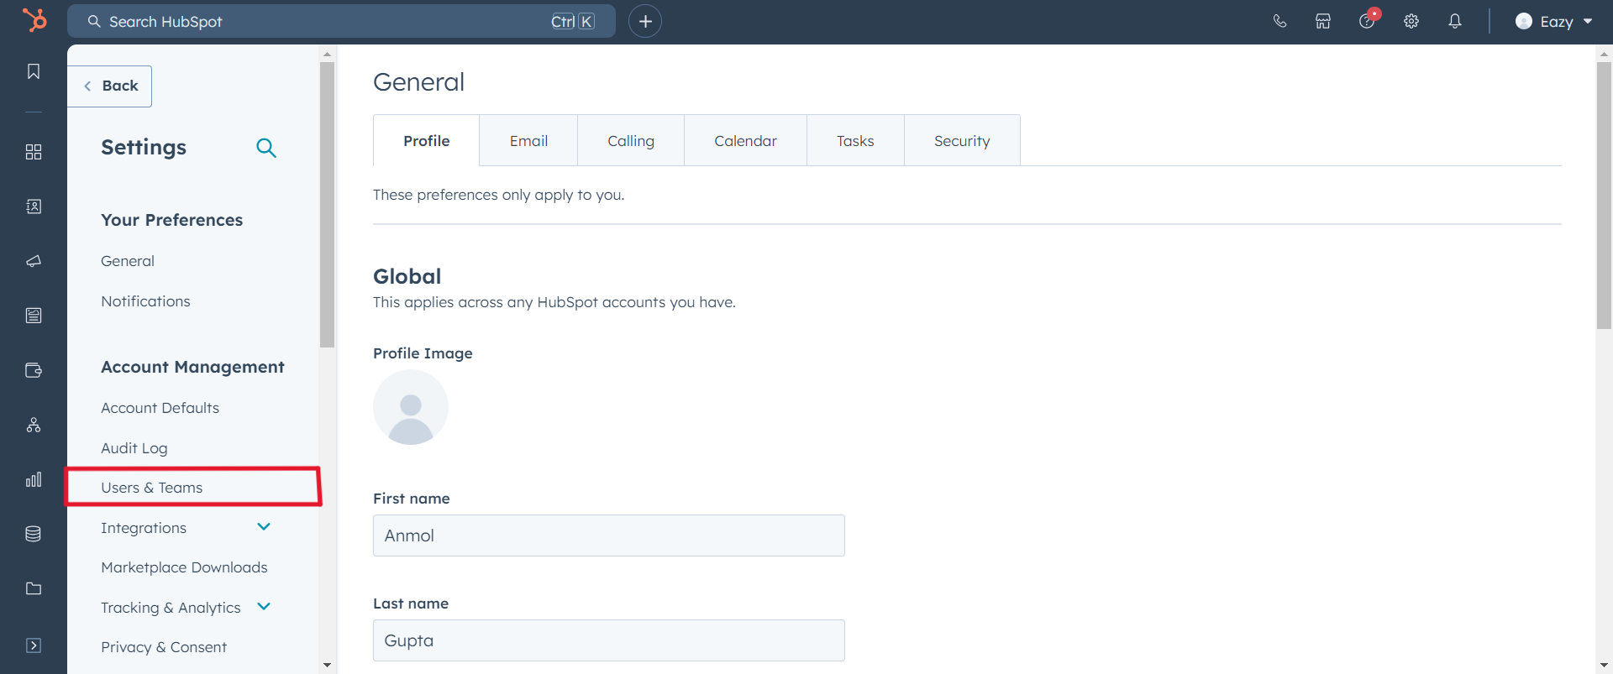
Task: Click the settings search magnifier icon
Action: (x=266, y=148)
